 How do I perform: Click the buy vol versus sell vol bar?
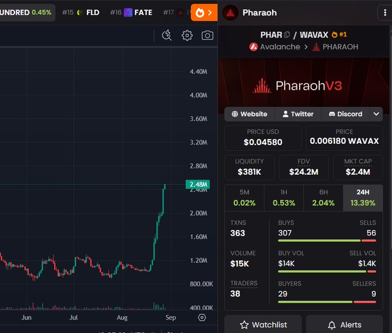click(x=327, y=271)
